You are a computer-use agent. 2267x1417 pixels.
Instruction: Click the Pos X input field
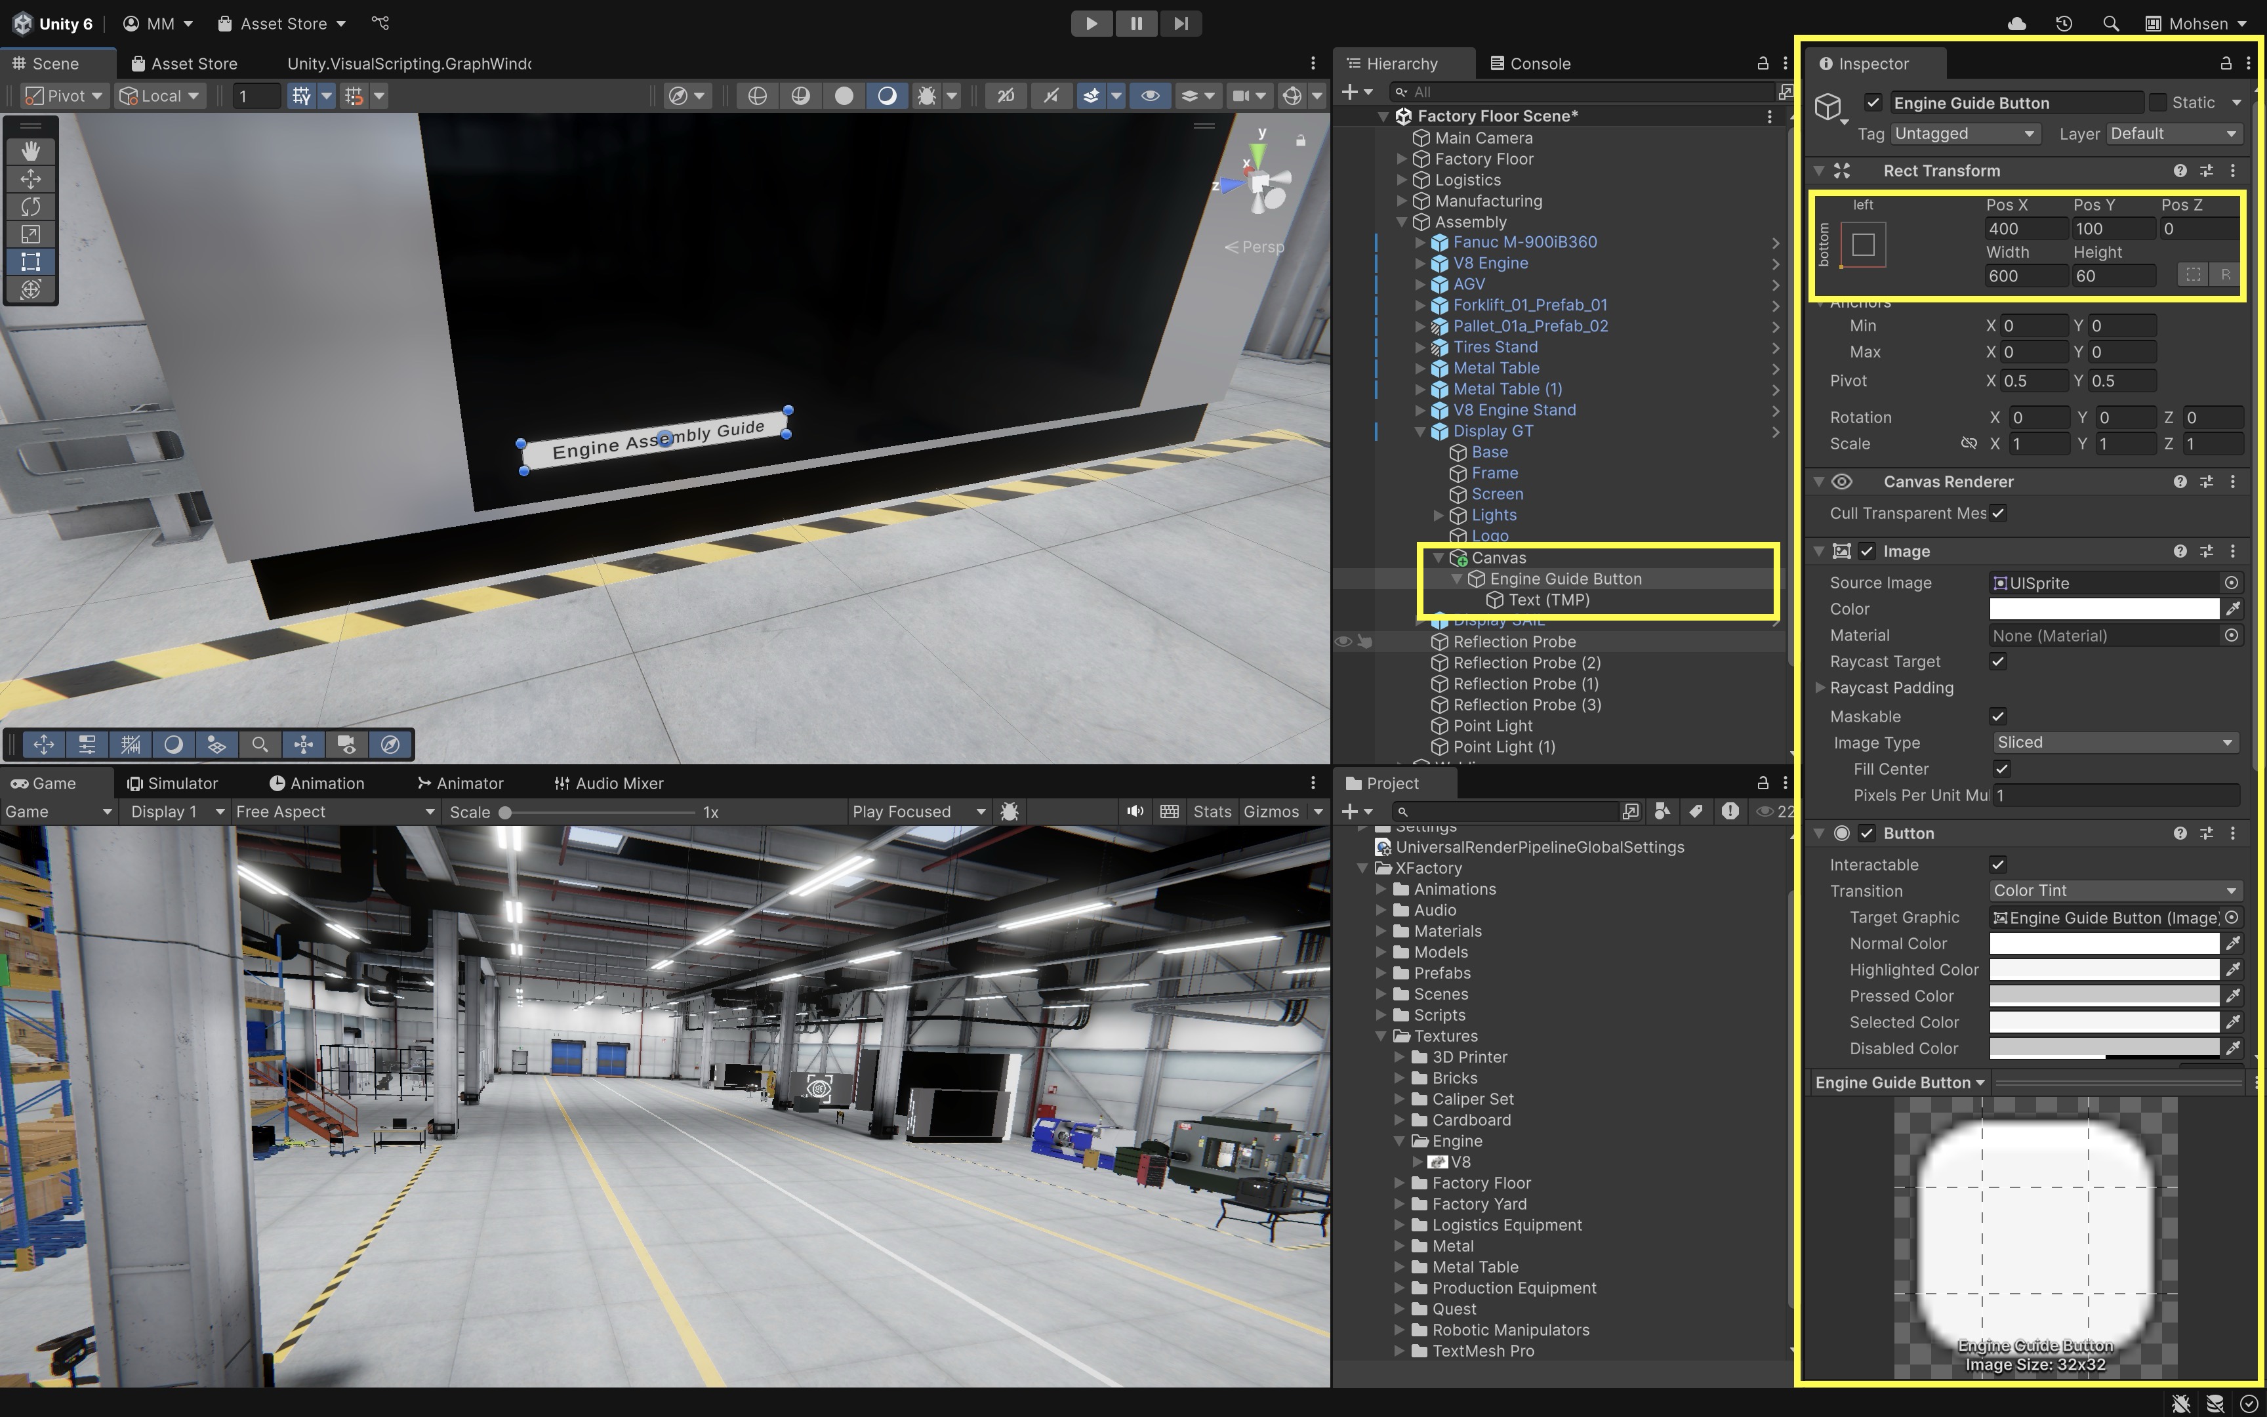click(x=2026, y=229)
